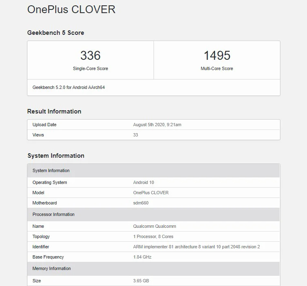Click the Identifier label
307x286 pixels.
coord(41,247)
